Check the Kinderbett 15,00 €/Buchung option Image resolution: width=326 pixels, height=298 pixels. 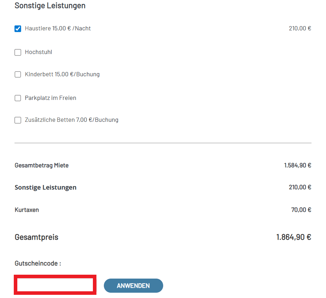[x=18, y=74]
